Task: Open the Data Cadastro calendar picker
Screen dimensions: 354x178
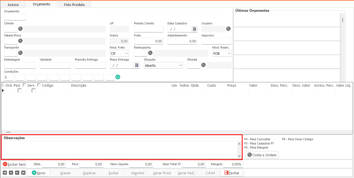Action: pyautogui.click(x=194, y=29)
